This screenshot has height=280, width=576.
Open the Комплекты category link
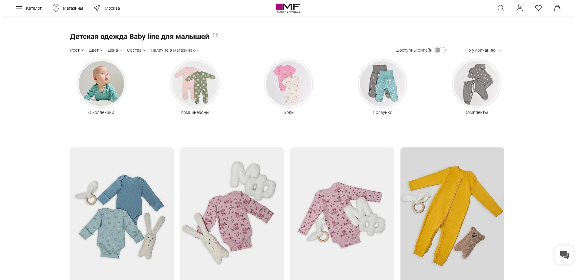coord(476,112)
